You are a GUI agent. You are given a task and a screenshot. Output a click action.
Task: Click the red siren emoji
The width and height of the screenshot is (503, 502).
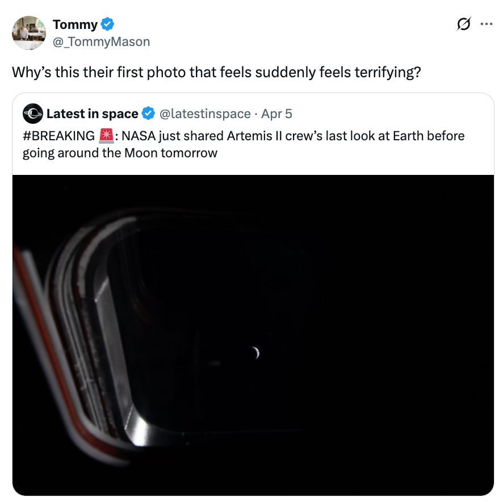pos(106,136)
